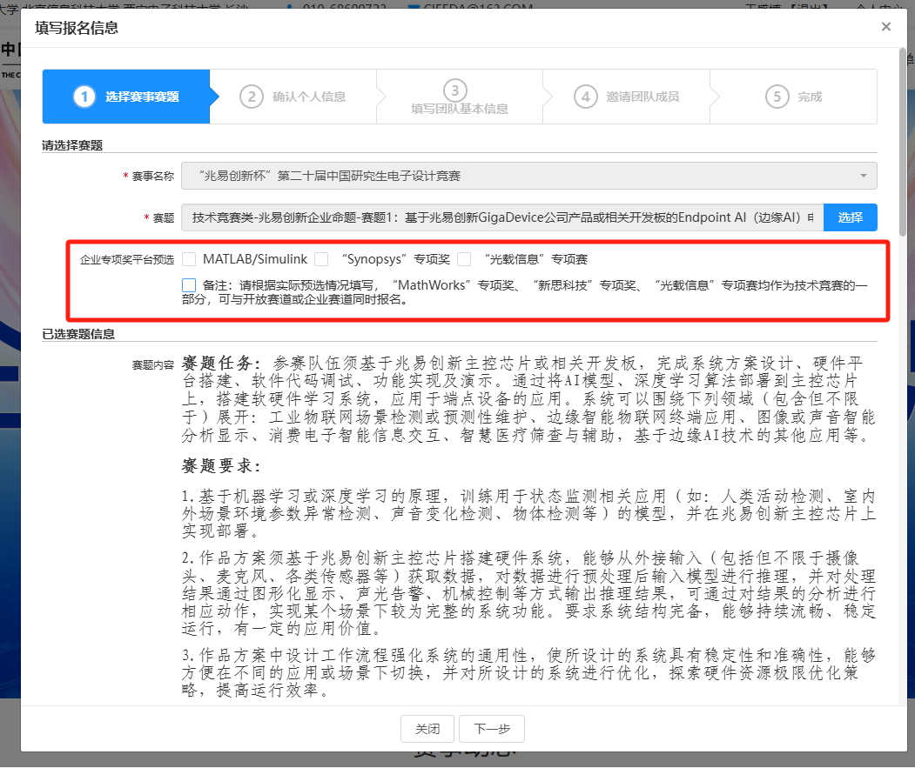Go to step 3 填写团队基本信息
The width and height of the screenshot is (915, 768).
460,97
